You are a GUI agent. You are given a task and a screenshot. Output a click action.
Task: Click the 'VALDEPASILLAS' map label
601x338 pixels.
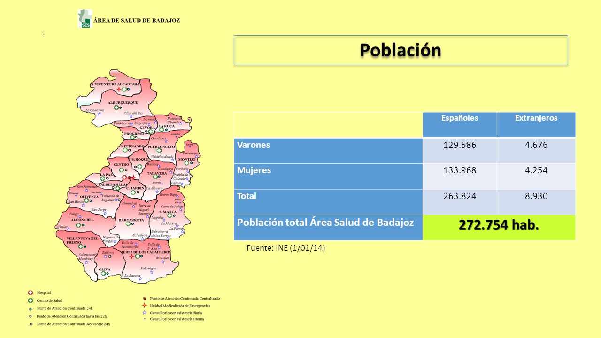[112, 185]
